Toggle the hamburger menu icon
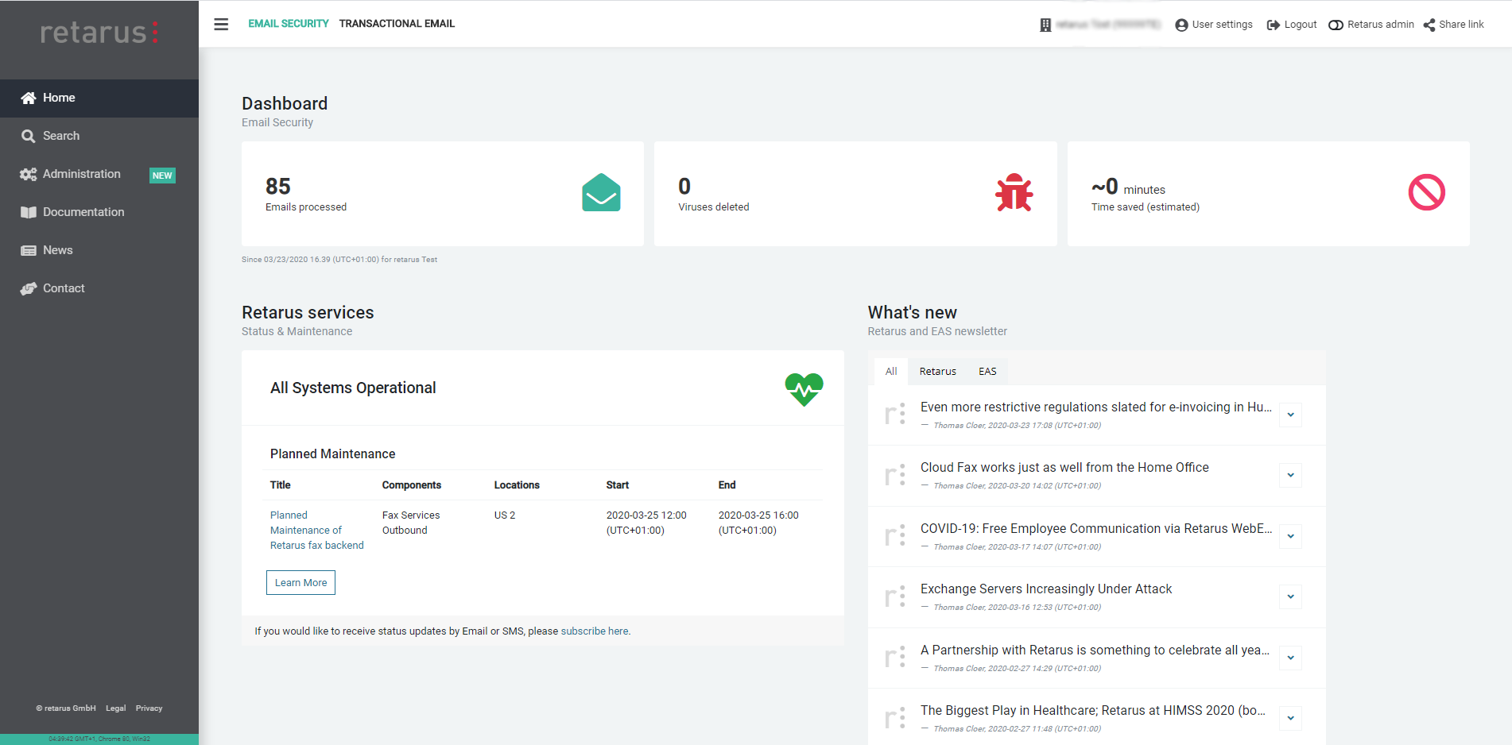 point(221,24)
